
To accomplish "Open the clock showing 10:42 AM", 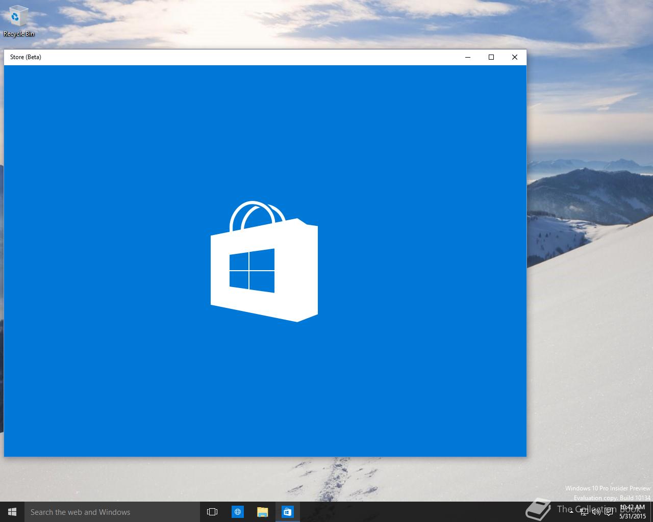I will (633, 512).
